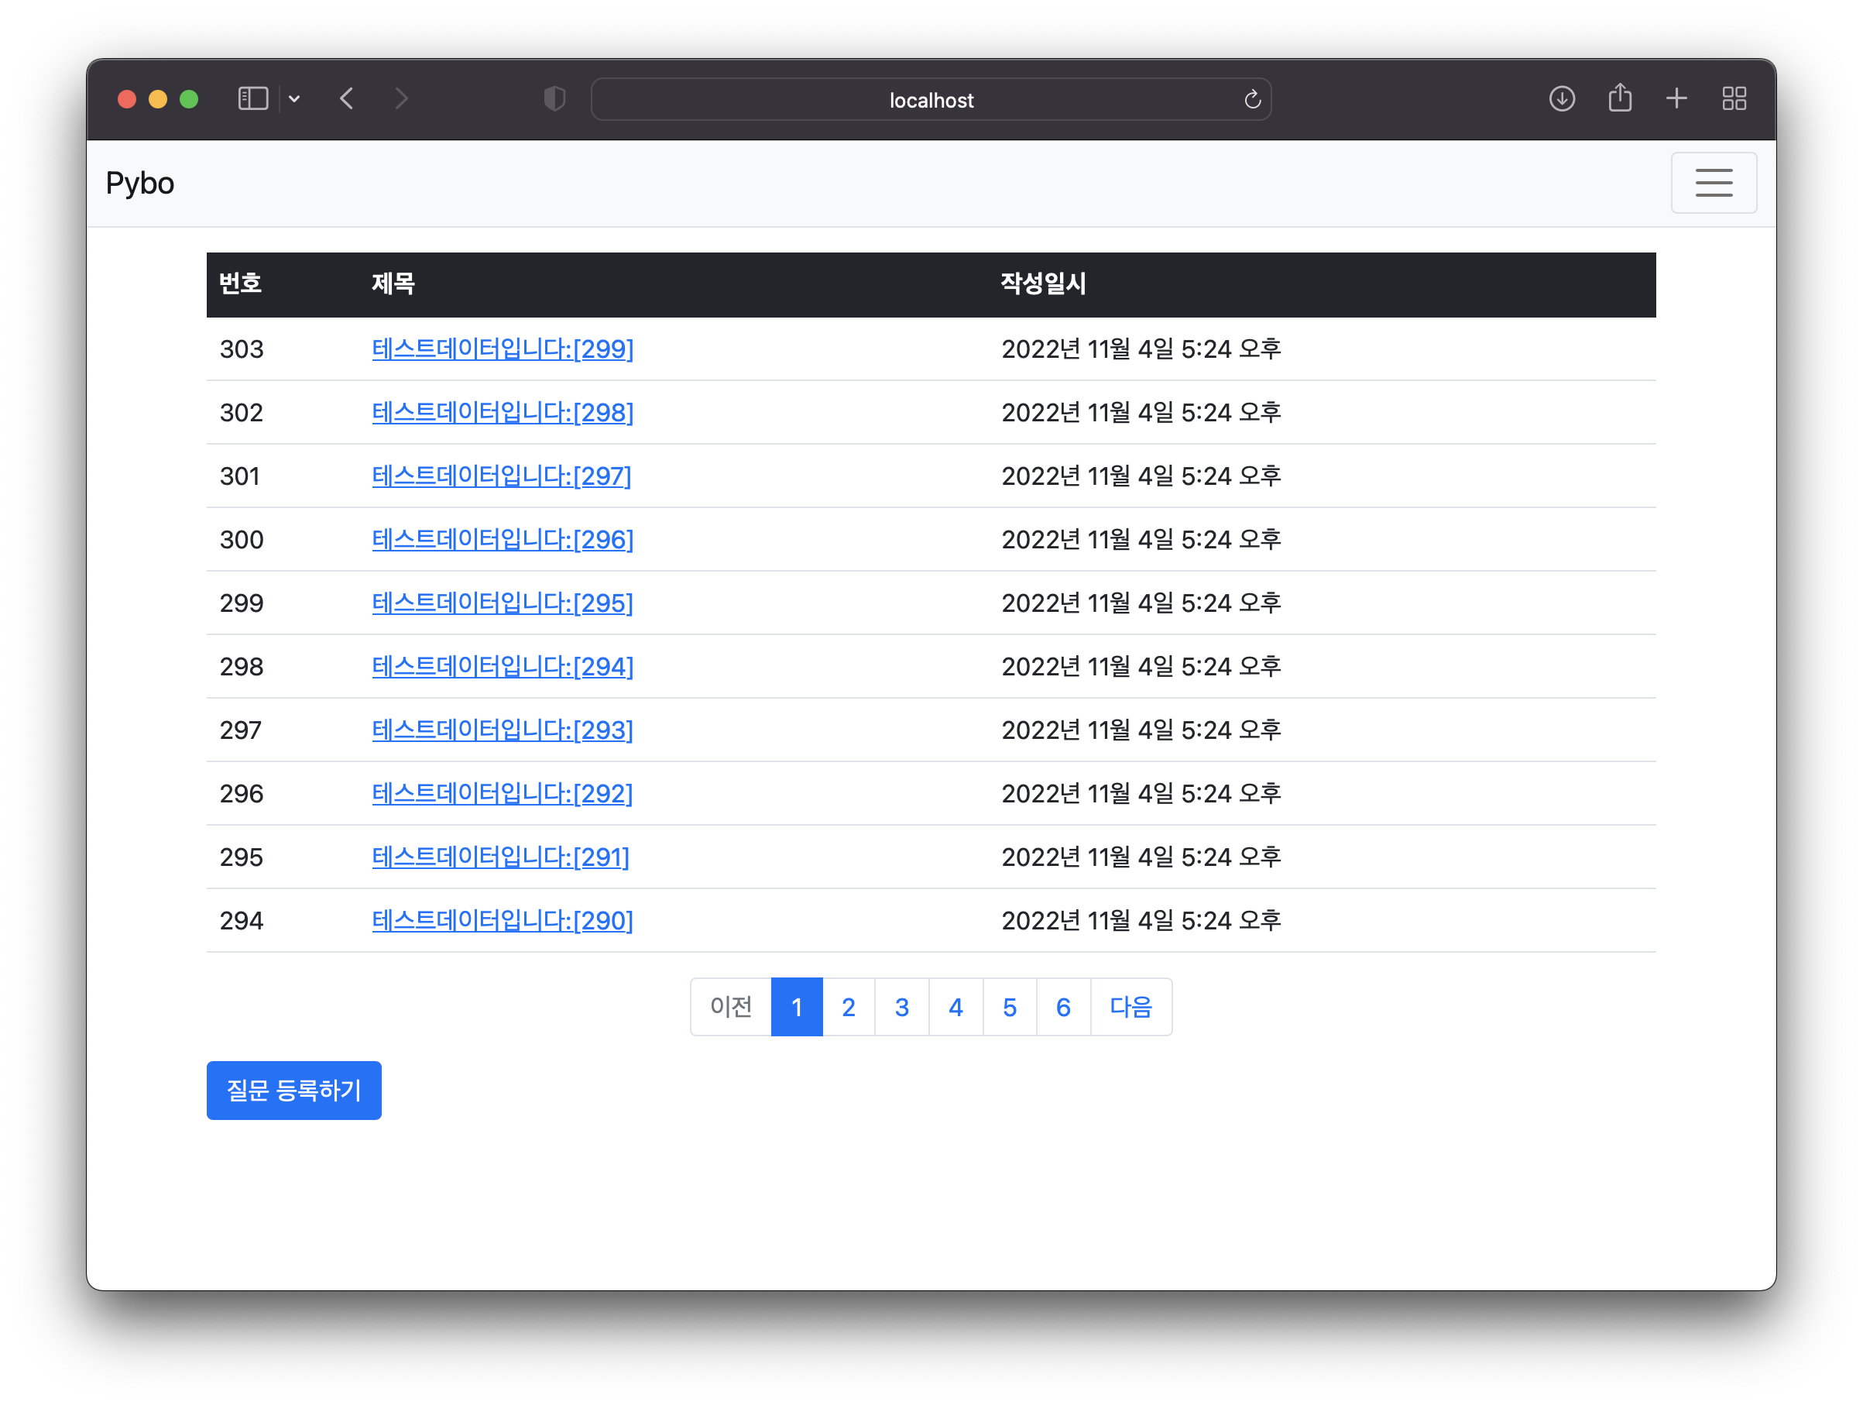Click the browser forward arrow

click(x=402, y=98)
